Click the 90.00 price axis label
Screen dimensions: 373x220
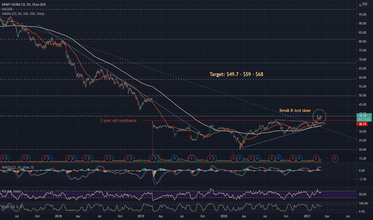(x=363, y=24)
